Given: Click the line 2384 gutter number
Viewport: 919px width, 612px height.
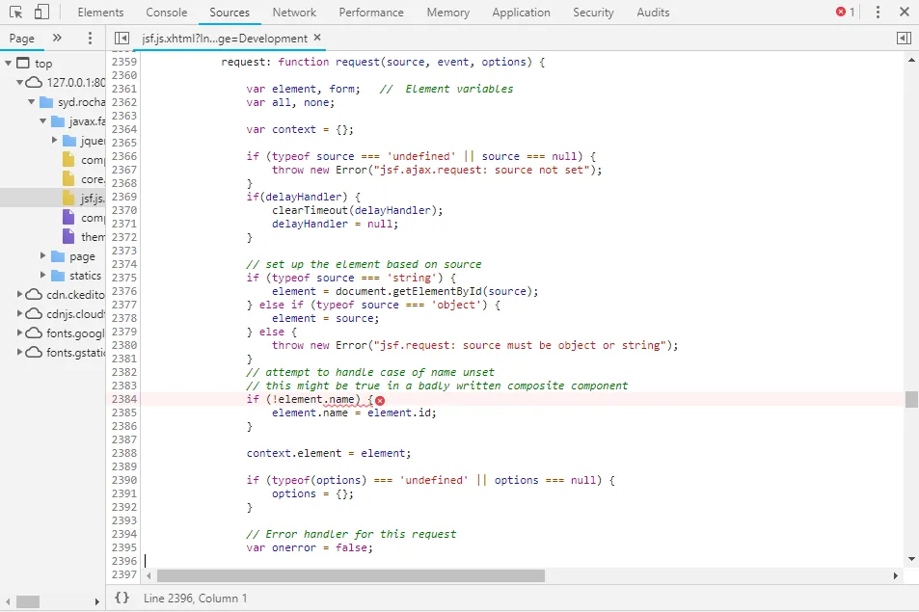Looking at the screenshot, I should click(123, 399).
